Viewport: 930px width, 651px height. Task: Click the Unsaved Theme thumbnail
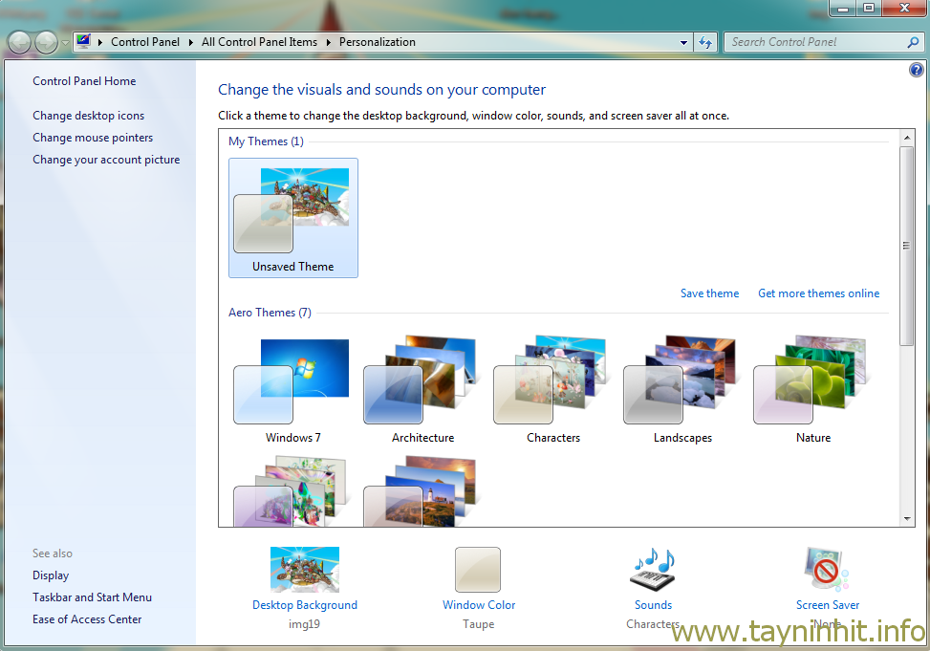(x=292, y=217)
